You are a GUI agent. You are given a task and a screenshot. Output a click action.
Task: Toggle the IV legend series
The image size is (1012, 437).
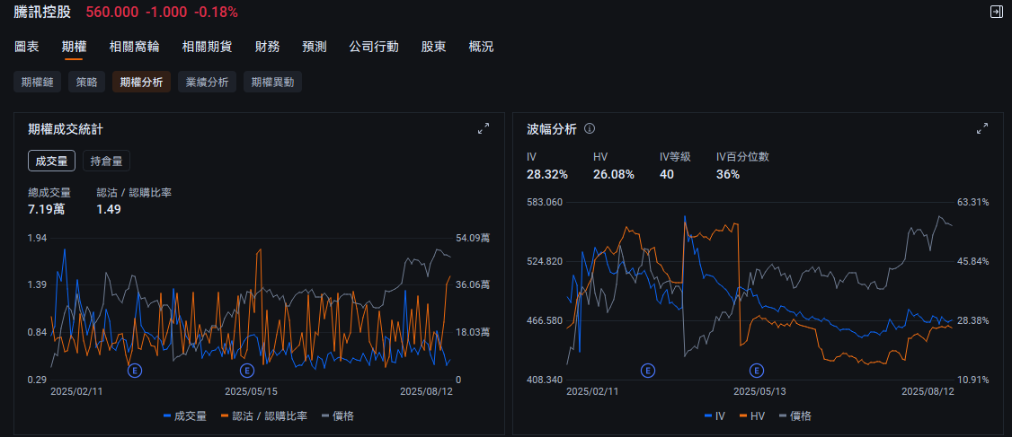(715, 416)
